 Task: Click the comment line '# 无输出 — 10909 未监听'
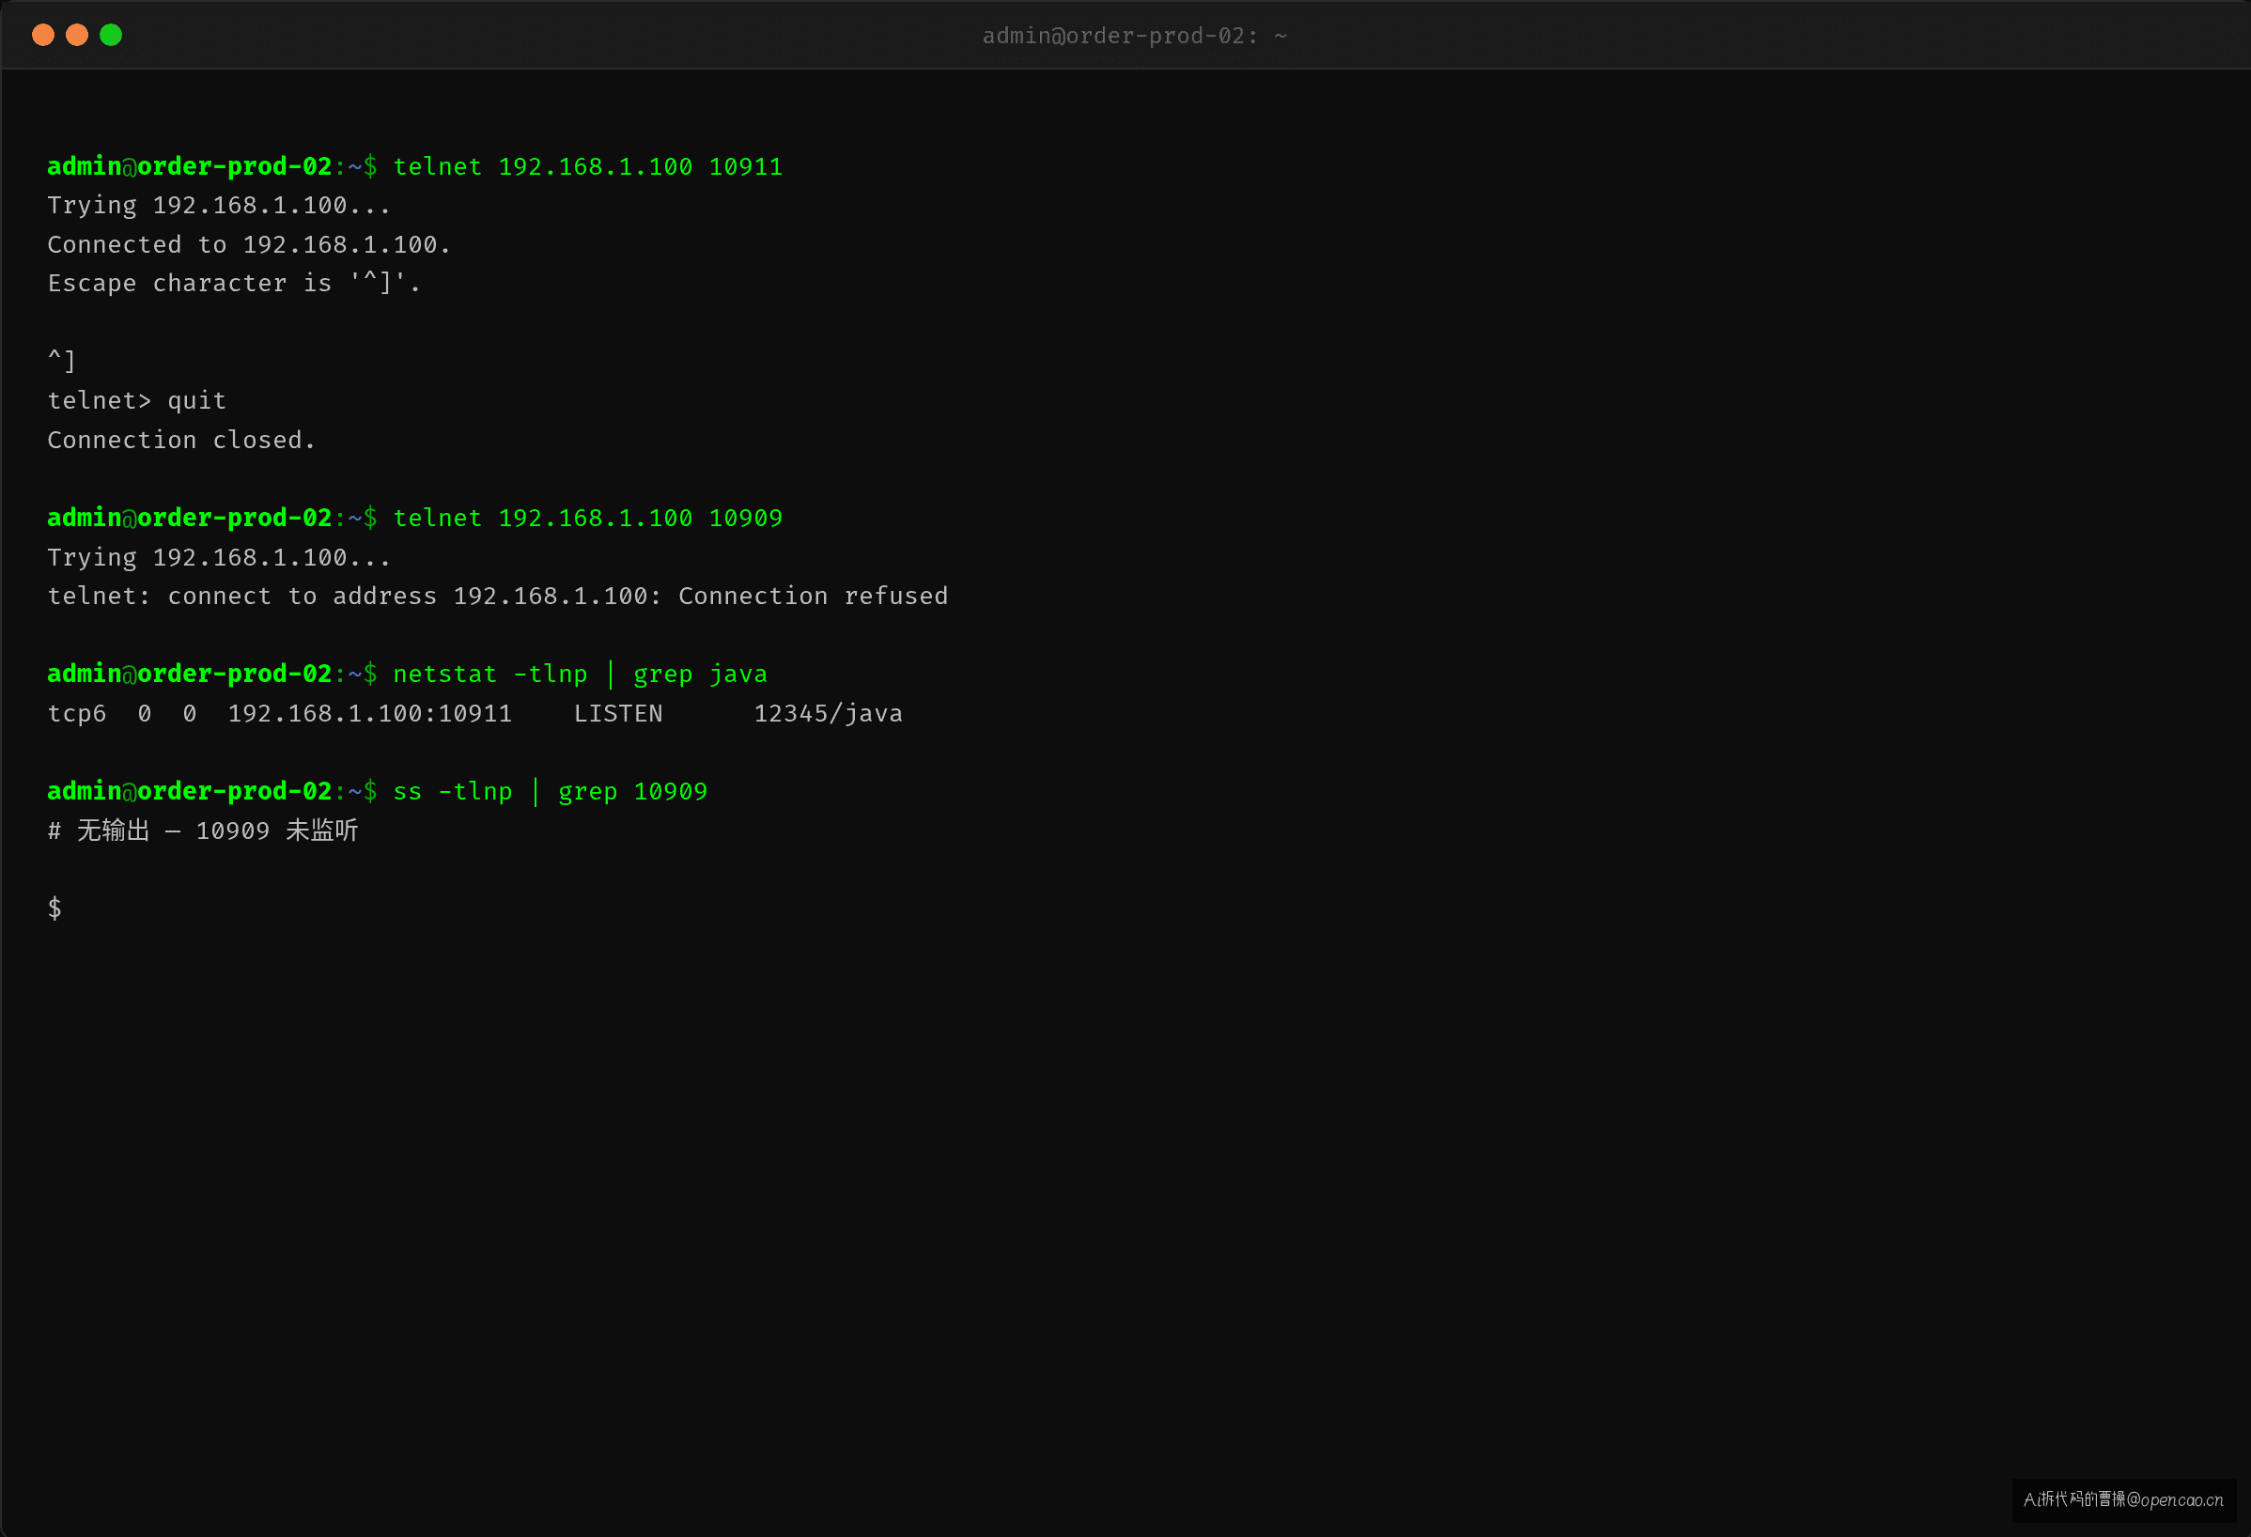click(x=204, y=831)
